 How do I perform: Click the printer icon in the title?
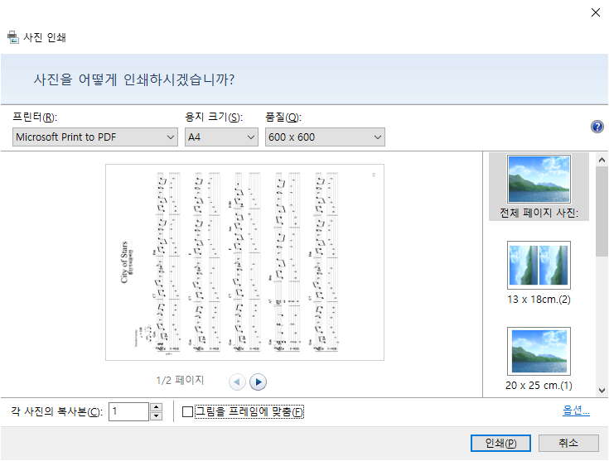pyautogui.click(x=12, y=37)
